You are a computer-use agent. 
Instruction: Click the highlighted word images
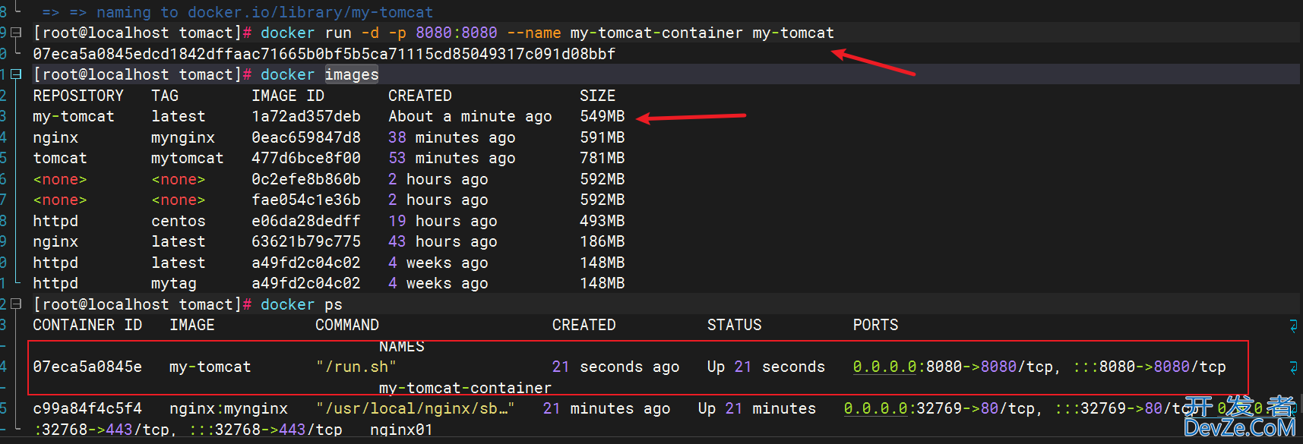tap(352, 74)
